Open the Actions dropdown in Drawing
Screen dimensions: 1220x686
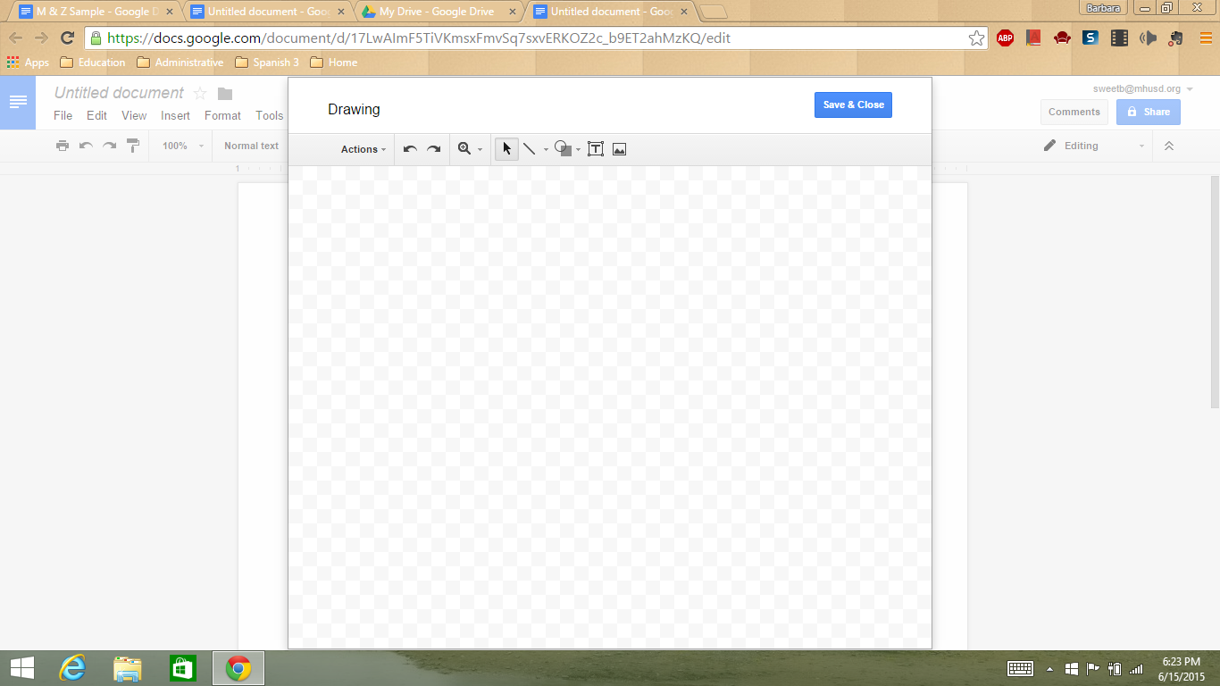tap(363, 149)
